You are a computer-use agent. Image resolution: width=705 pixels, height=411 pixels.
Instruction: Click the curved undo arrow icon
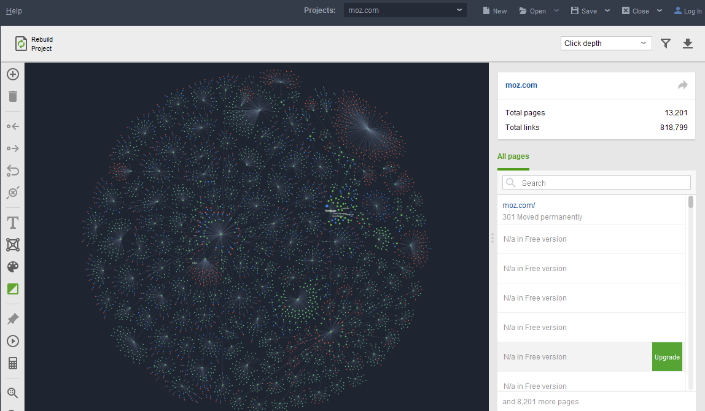click(x=12, y=171)
